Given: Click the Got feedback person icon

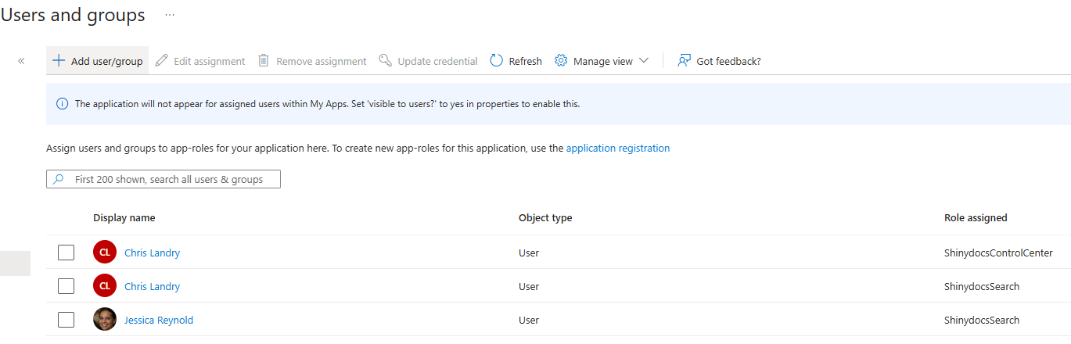Looking at the screenshot, I should pyautogui.click(x=685, y=61).
